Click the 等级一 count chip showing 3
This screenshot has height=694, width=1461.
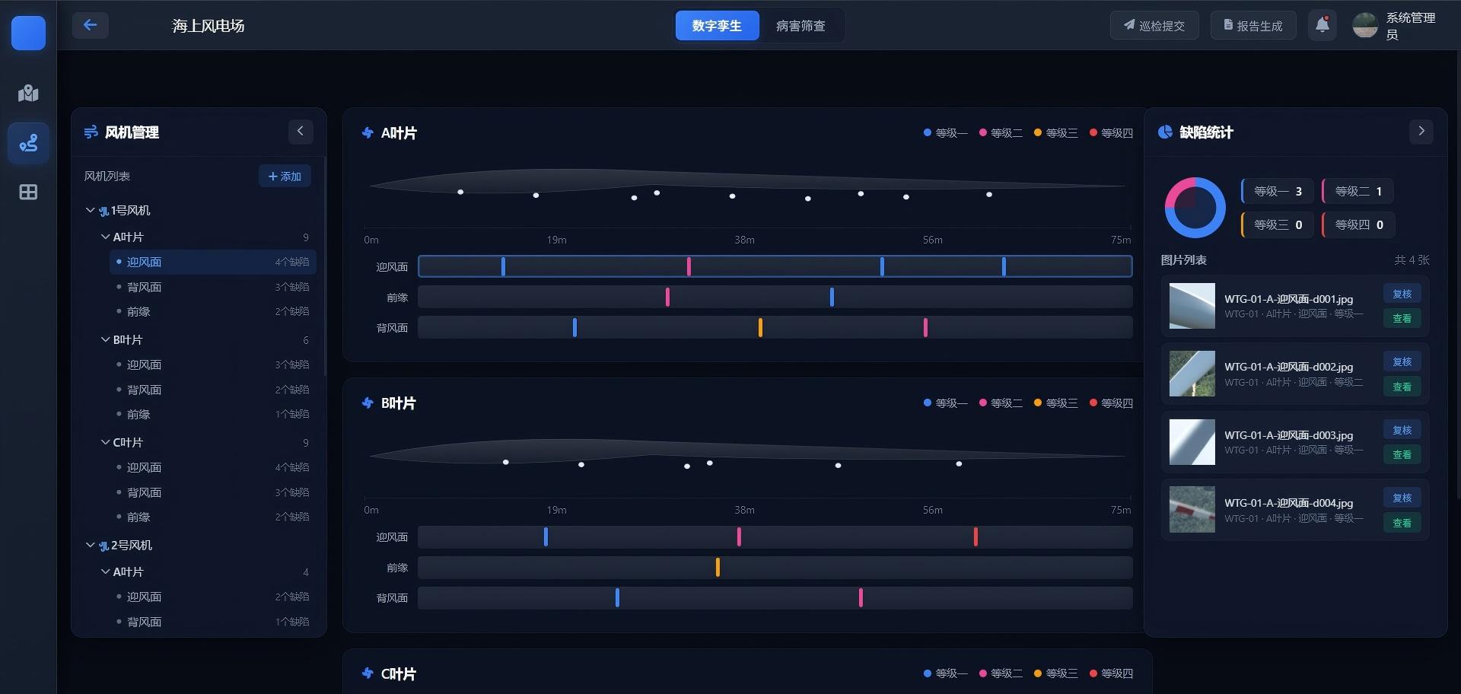(x=1278, y=191)
